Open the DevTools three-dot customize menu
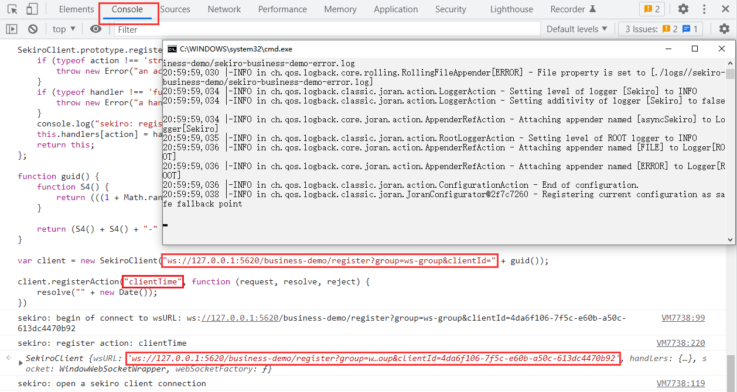 coord(705,9)
